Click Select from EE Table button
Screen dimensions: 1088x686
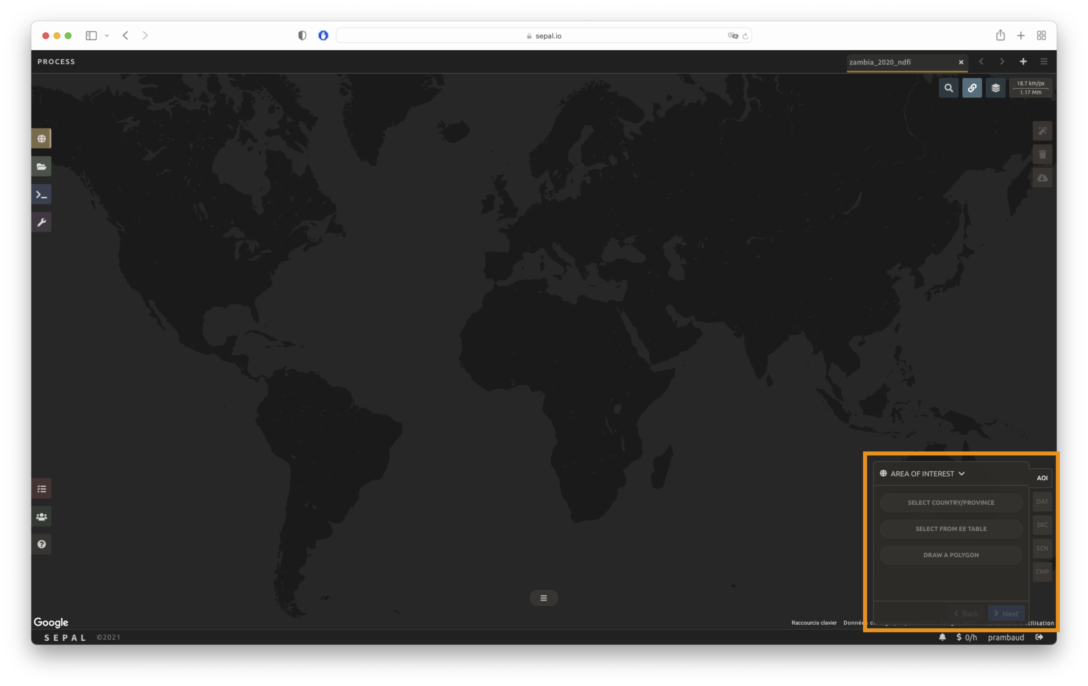pos(951,529)
